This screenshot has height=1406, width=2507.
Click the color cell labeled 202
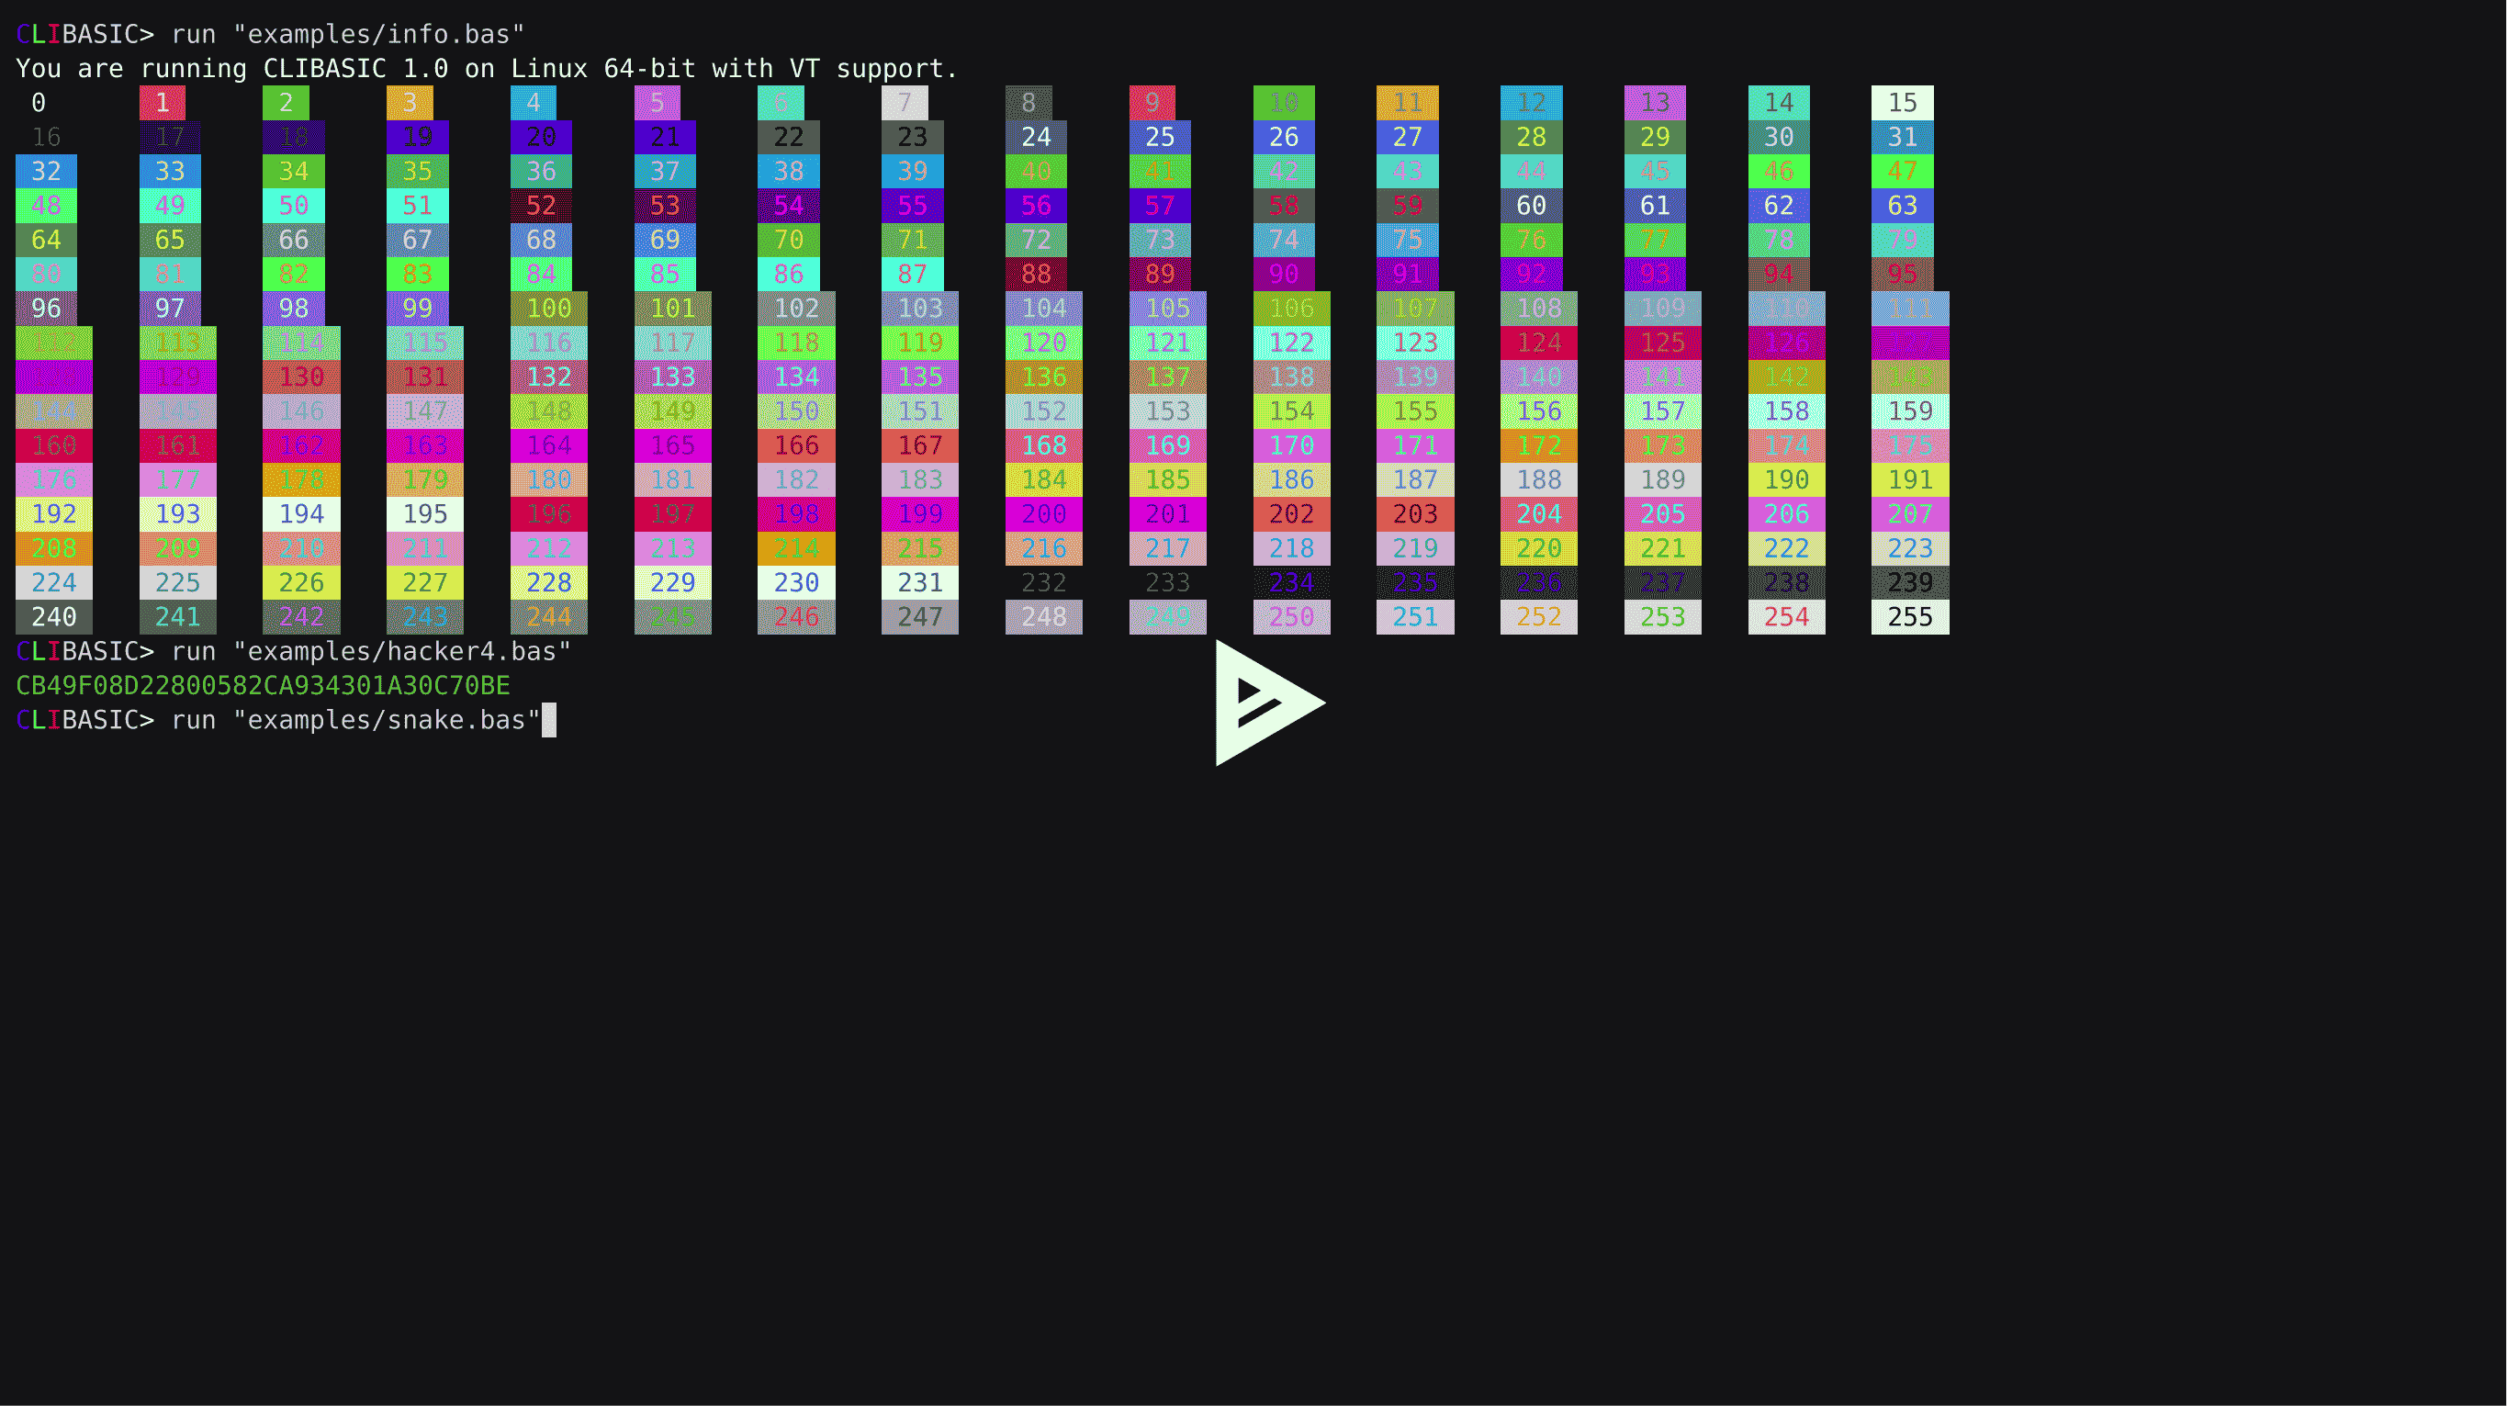(1291, 513)
